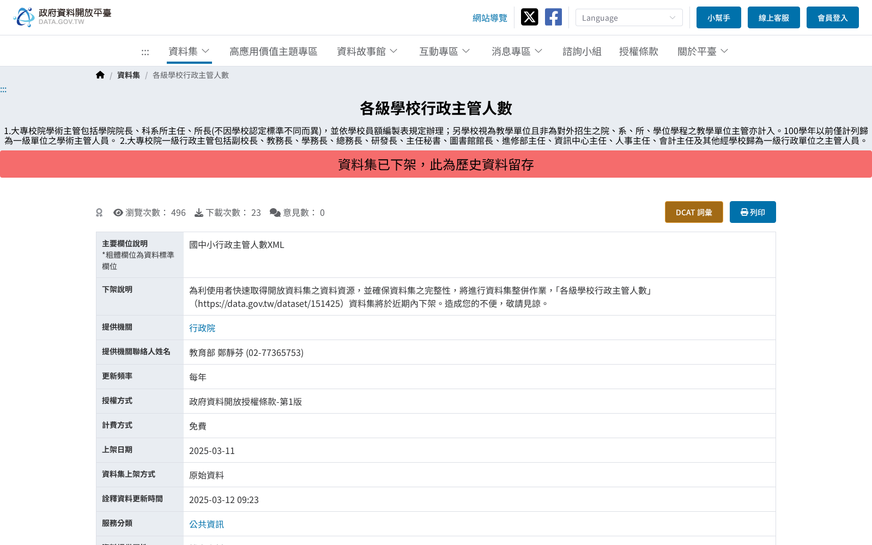
Task: Select the timestamp 2025-03-12 09:23
Action: click(224, 500)
